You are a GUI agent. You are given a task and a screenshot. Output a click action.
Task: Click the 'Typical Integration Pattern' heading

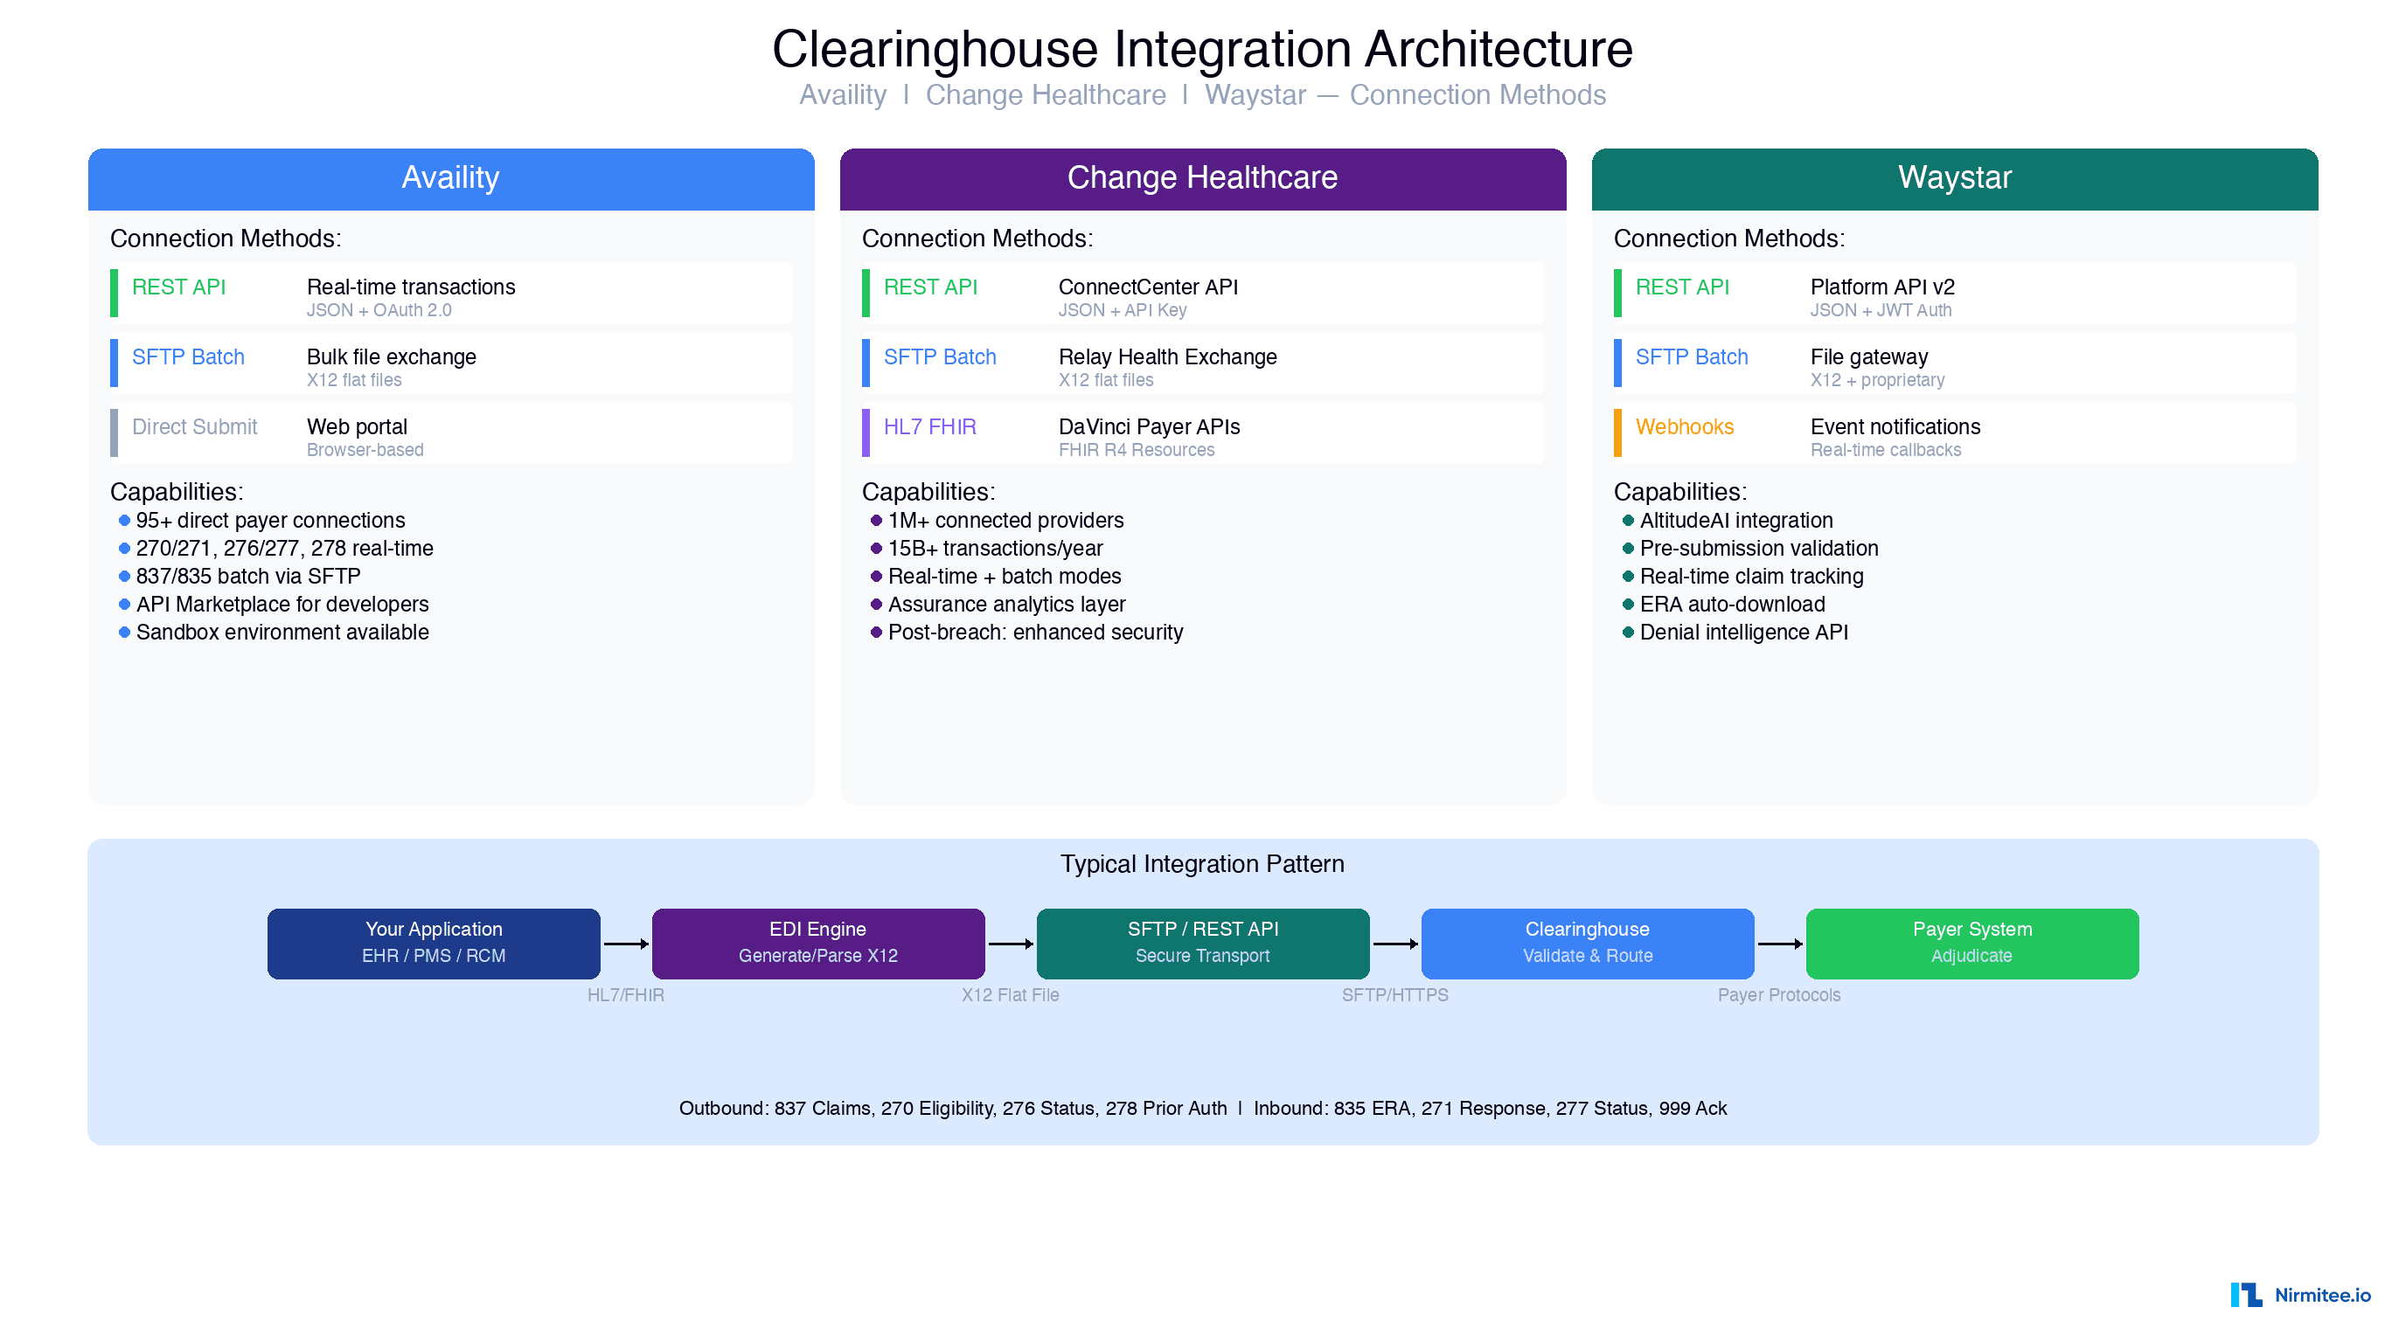point(1202,864)
